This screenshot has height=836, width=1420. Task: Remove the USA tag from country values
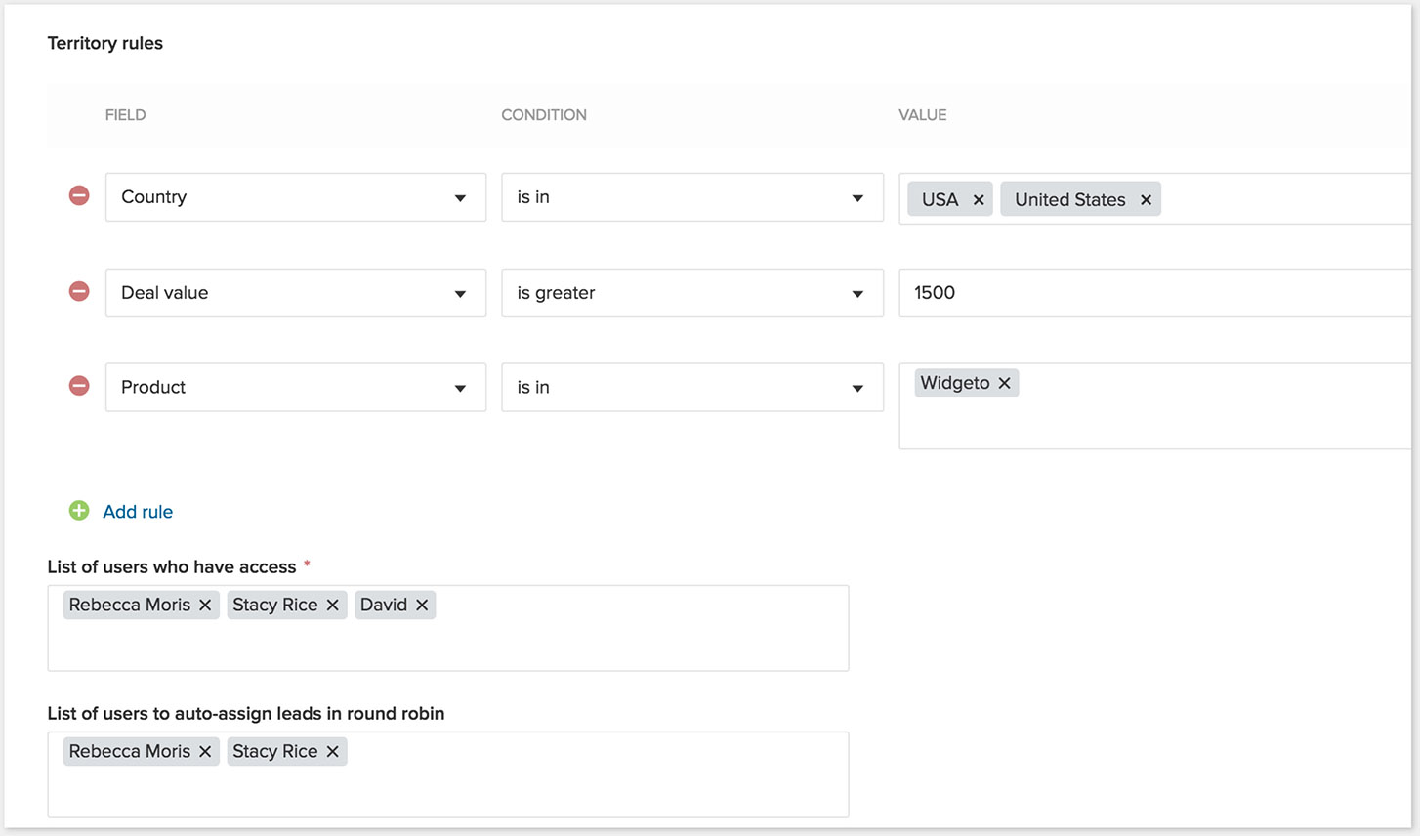[x=979, y=200]
